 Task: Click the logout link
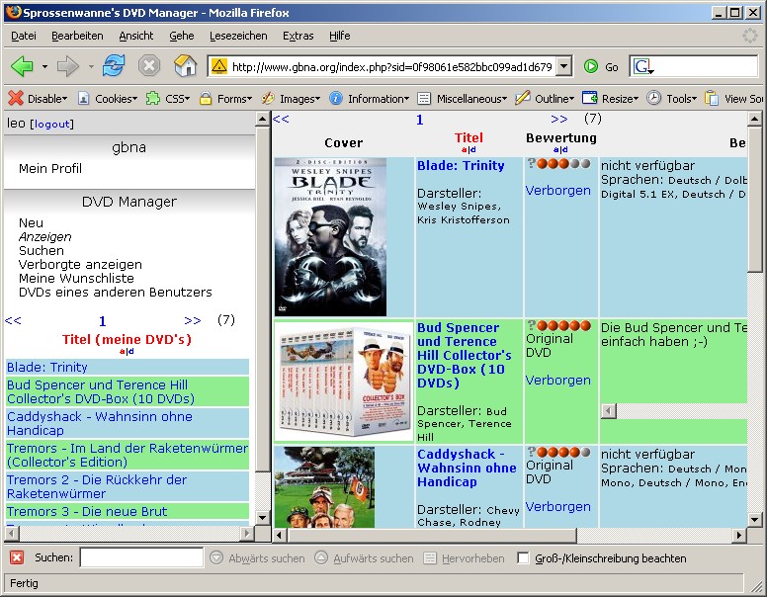click(51, 125)
